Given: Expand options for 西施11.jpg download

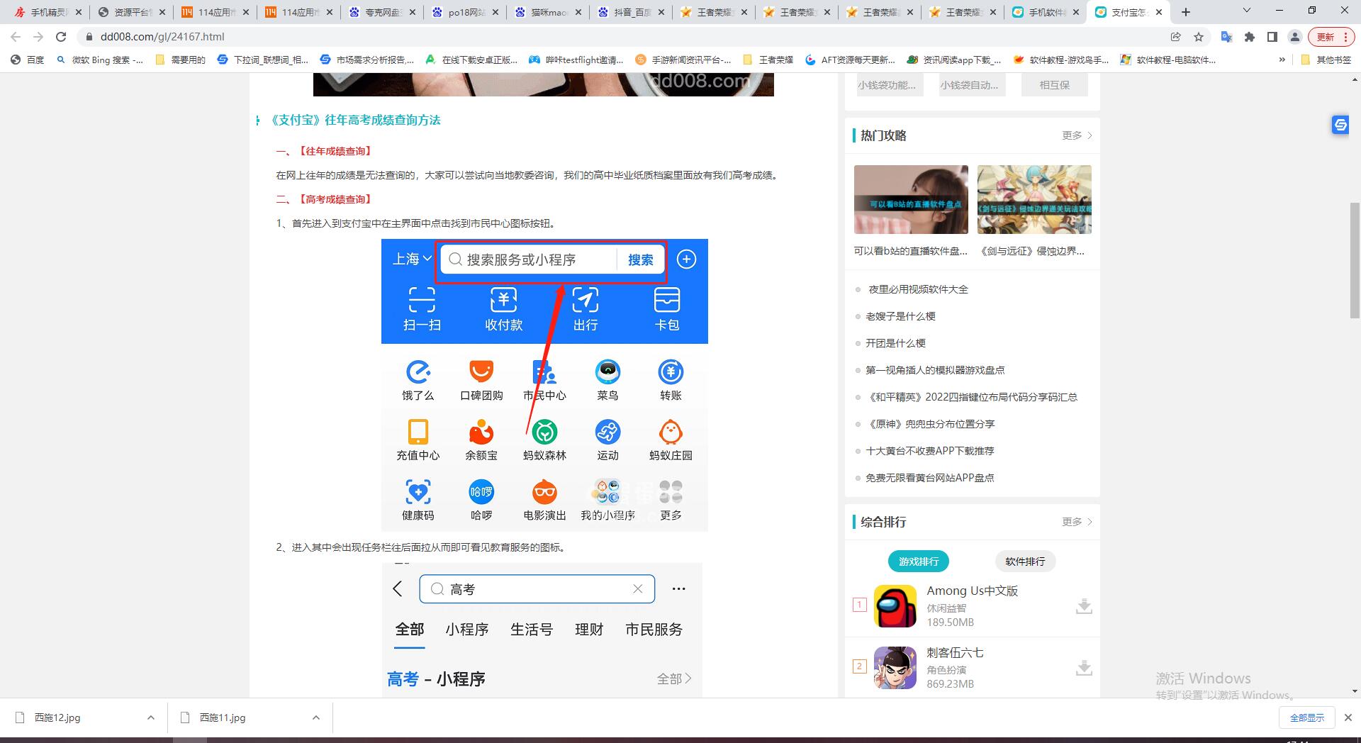Looking at the screenshot, I should coord(315,717).
